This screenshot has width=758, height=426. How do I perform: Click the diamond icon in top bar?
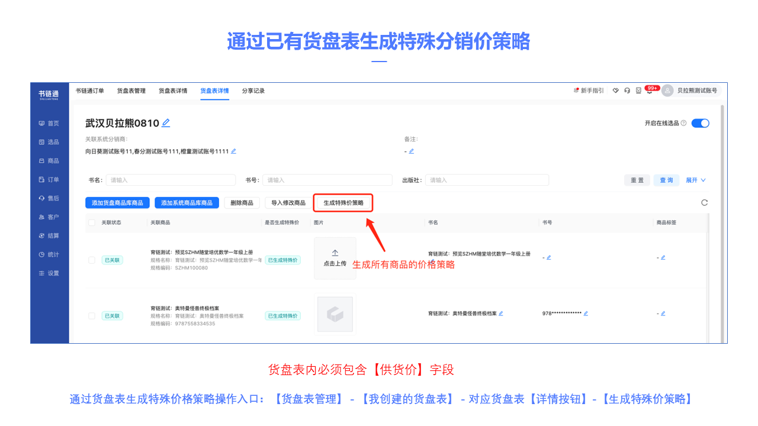pyautogui.click(x=616, y=91)
